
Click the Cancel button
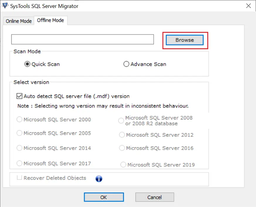pyautogui.click(x=155, y=197)
